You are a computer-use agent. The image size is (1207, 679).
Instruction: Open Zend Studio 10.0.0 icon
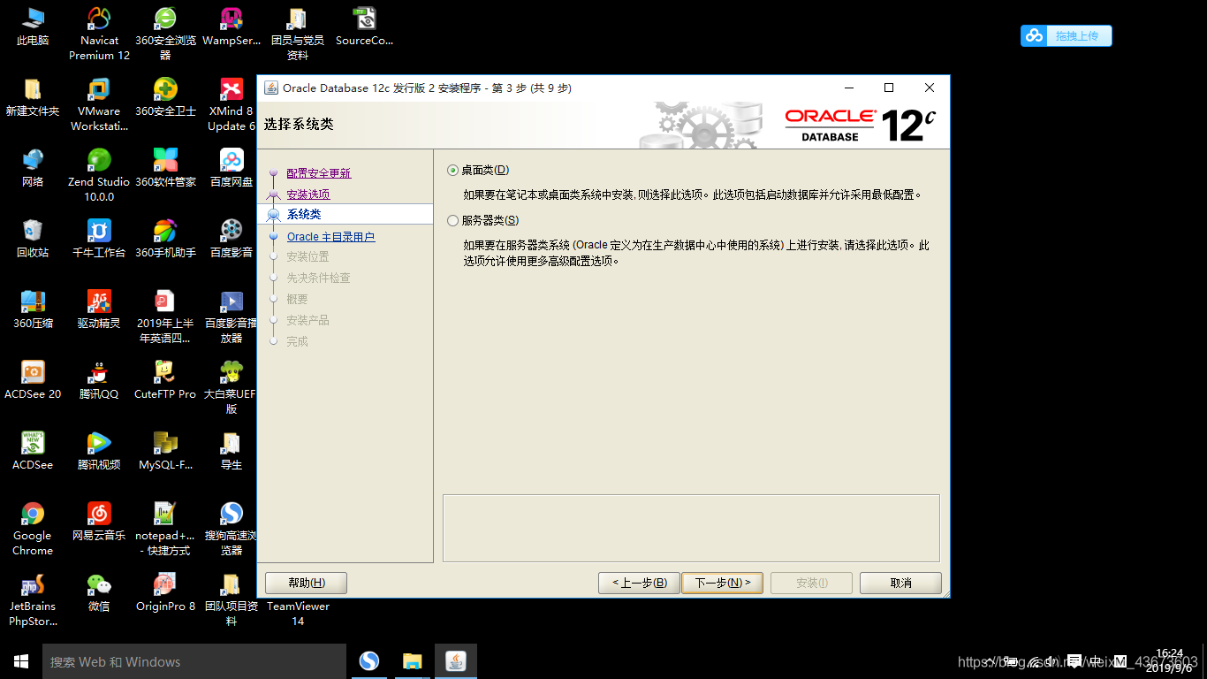point(99,176)
